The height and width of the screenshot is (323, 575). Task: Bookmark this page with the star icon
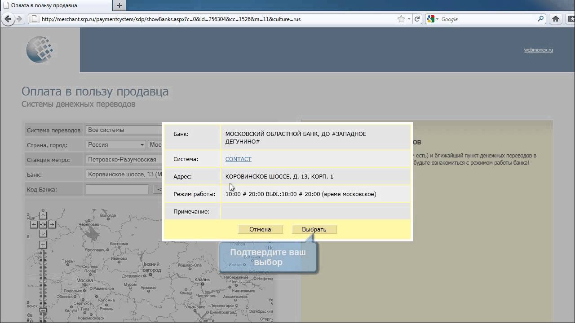[401, 19]
